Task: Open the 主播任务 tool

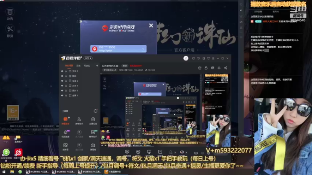Action: tap(93, 121)
